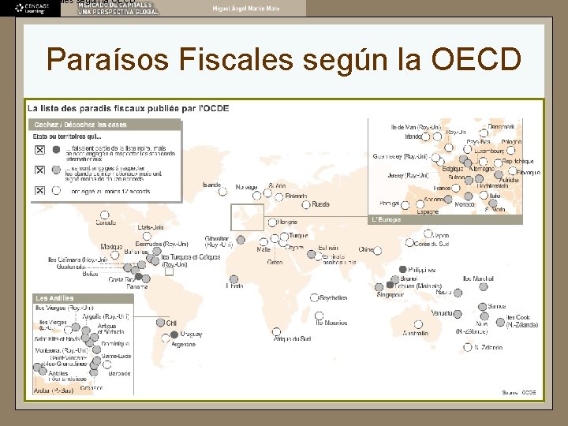Select the Samoa map marker
568x426 pixels.
(482, 307)
